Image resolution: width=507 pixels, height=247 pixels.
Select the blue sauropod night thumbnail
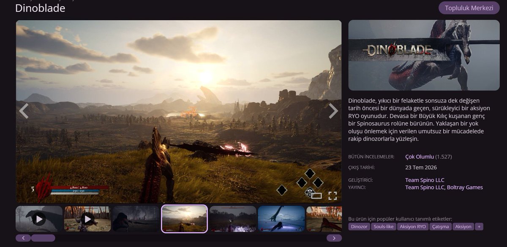click(x=281, y=219)
